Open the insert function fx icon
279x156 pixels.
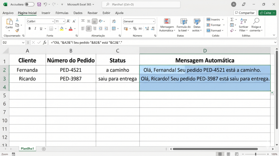coord(45,43)
